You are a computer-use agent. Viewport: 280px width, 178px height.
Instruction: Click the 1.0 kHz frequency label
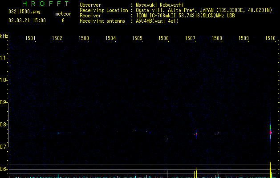pyautogui.click(x=4, y=80)
